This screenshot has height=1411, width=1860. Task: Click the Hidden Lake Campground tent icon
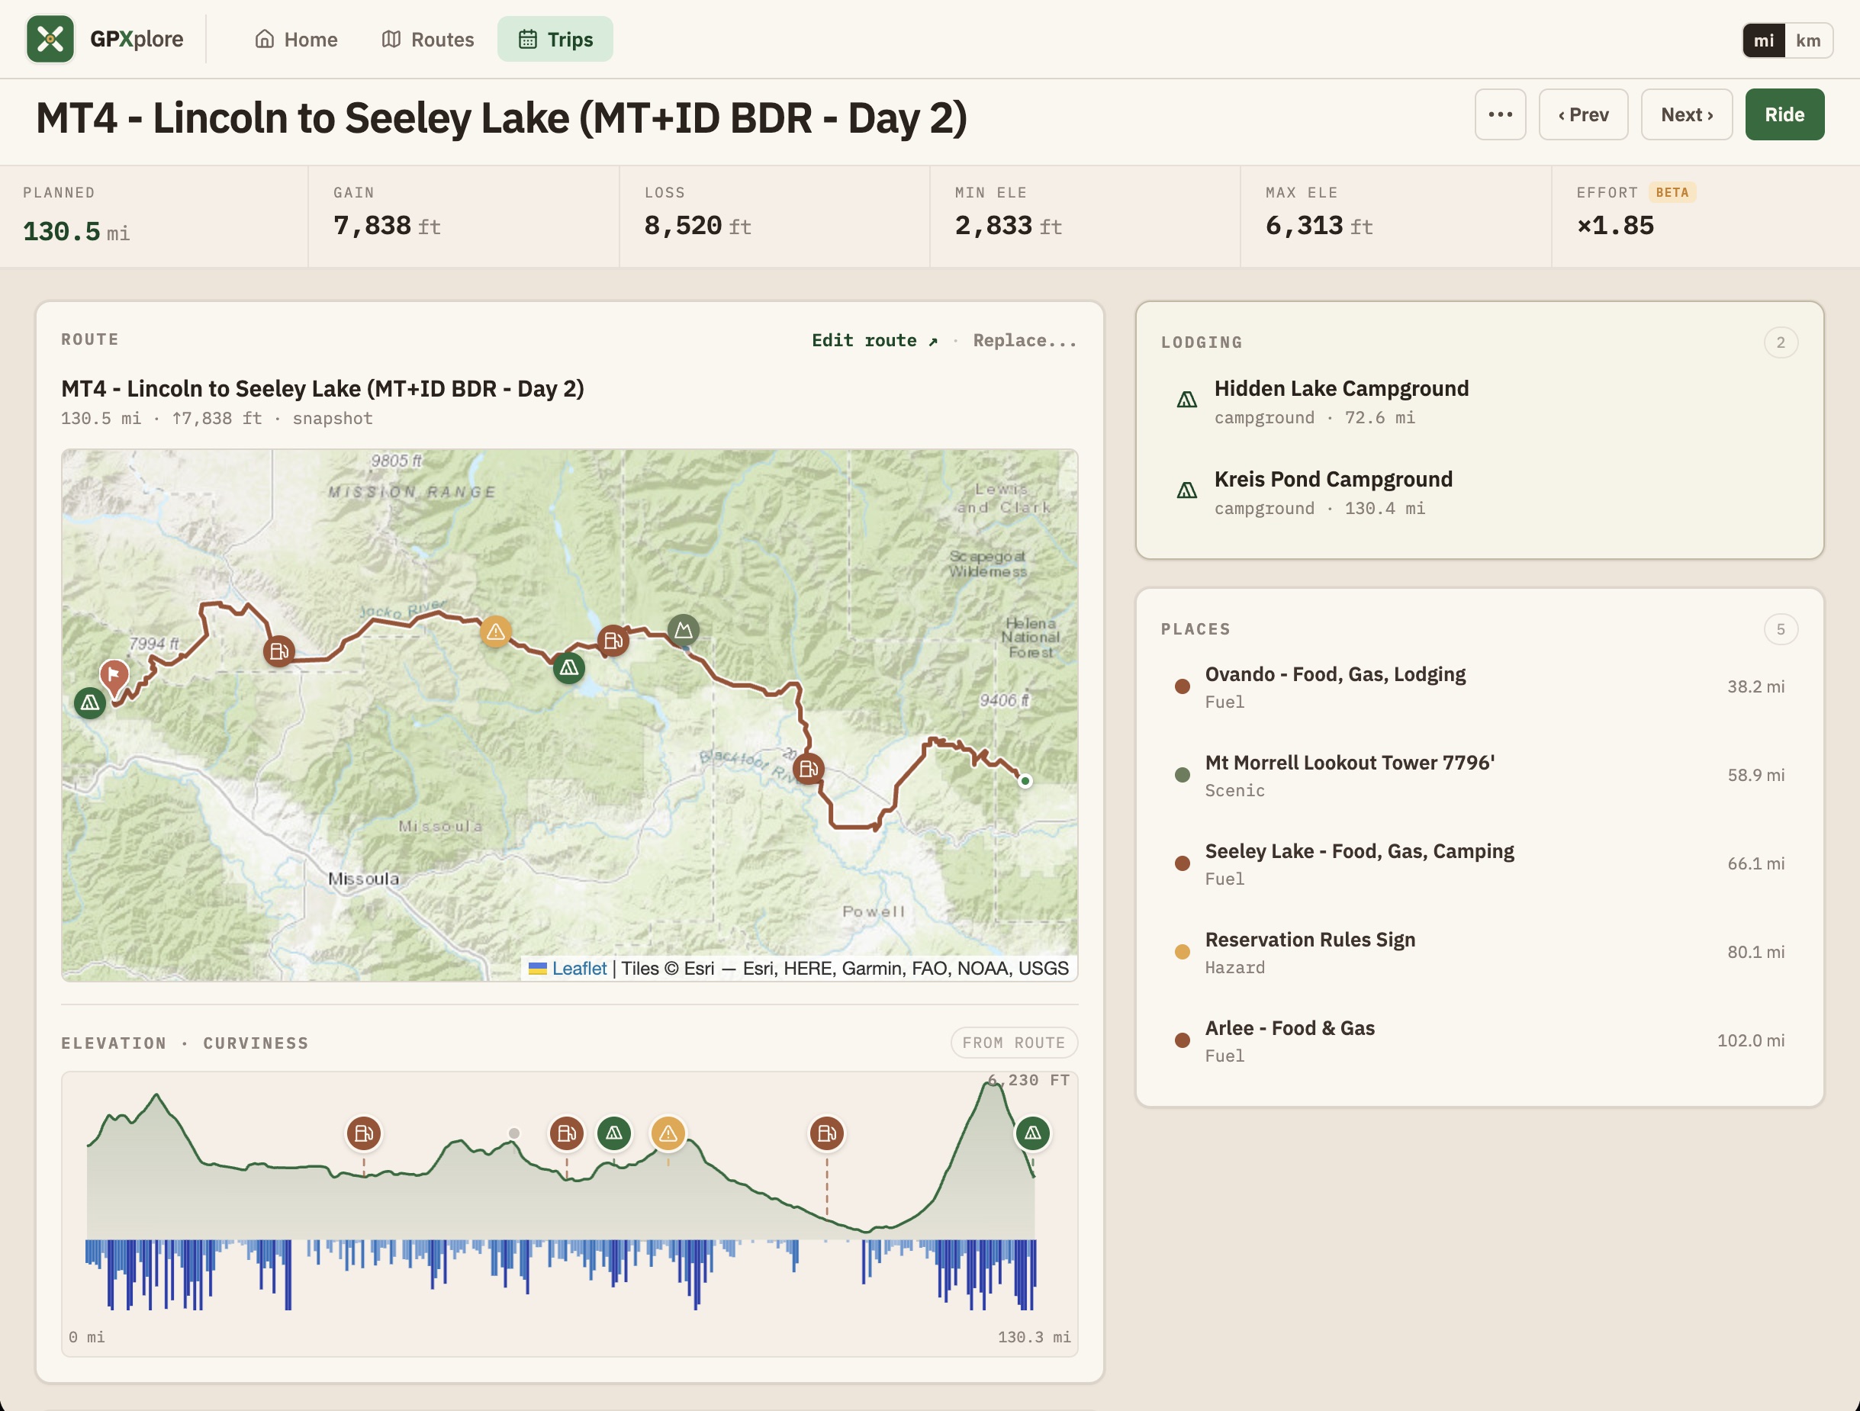[1186, 399]
